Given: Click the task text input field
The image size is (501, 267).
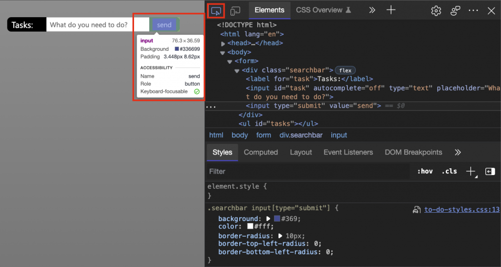Looking at the screenshot, I should (98, 24).
